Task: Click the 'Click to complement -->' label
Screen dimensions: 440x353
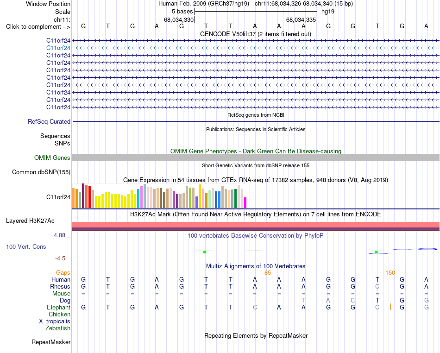Action: 38,27
